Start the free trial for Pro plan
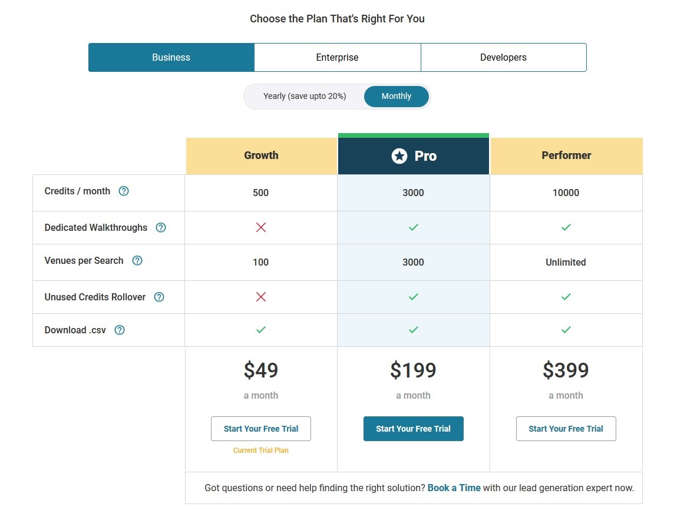 click(414, 429)
